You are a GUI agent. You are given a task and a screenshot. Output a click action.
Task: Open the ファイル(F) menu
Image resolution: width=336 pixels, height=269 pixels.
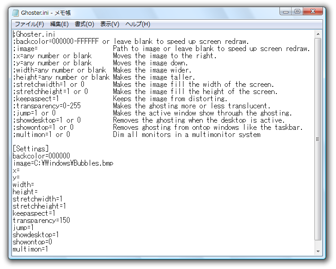pyautogui.click(x=29, y=24)
